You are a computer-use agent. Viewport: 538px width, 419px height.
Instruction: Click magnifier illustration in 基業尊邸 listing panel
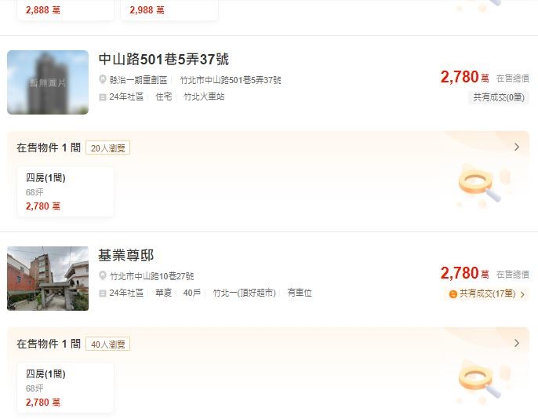click(480, 382)
